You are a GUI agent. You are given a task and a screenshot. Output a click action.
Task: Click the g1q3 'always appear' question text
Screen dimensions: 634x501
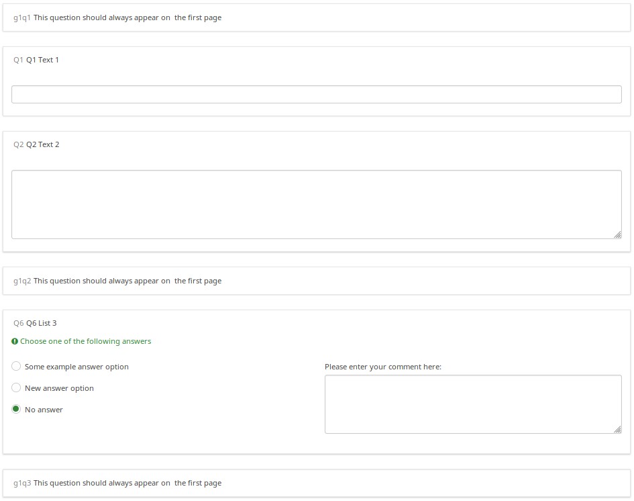tap(127, 483)
